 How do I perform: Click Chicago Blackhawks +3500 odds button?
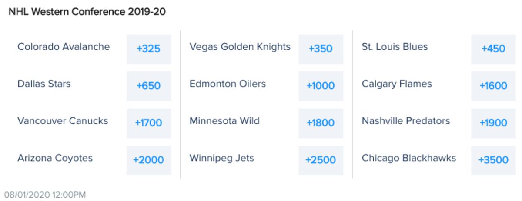click(x=493, y=160)
